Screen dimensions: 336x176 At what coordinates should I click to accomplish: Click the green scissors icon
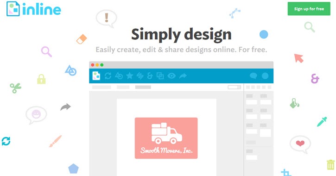pyautogui.click(x=15, y=88)
